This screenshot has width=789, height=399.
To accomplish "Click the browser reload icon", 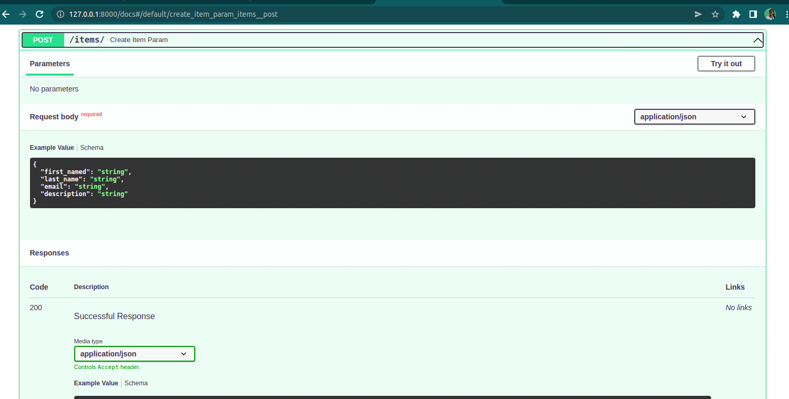I will (39, 14).
